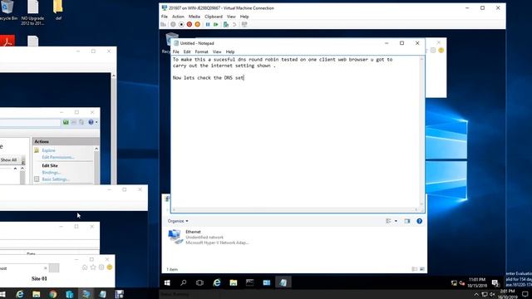Click the '1 item' status bar text
532x299 pixels.
pyautogui.click(x=172, y=269)
